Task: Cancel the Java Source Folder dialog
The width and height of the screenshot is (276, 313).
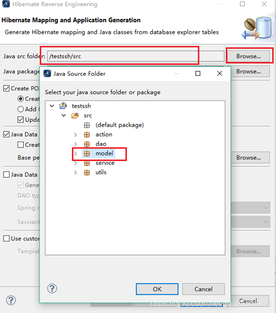Action: point(203,289)
